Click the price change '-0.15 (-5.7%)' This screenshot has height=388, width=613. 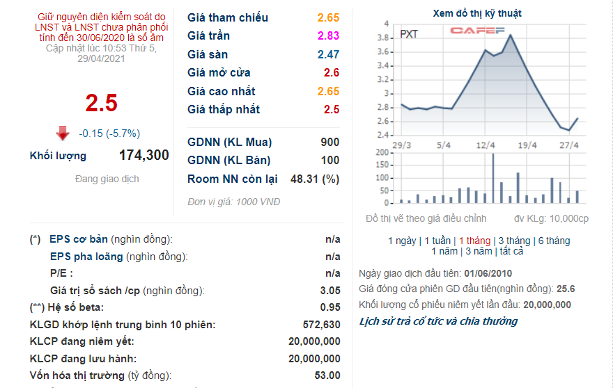click(x=109, y=134)
